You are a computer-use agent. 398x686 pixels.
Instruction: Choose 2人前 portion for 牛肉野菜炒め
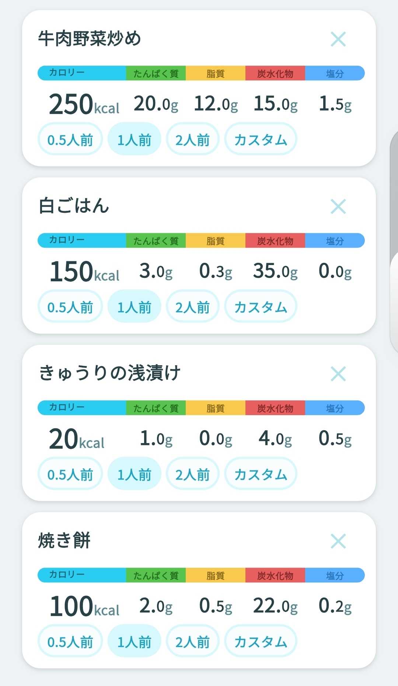(x=192, y=139)
